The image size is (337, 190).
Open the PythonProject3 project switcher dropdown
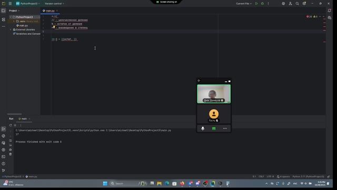28,4
